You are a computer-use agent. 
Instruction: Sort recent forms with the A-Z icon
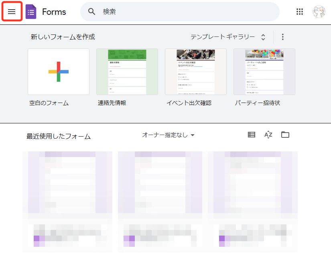click(x=268, y=135)
